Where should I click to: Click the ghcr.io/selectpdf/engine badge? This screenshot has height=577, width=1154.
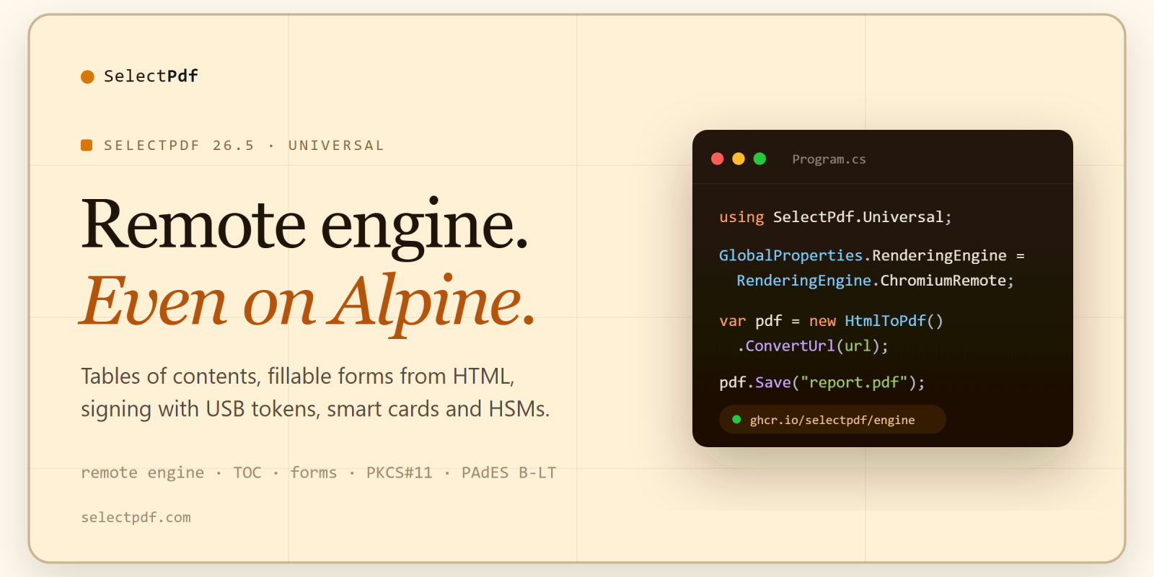pyautogui.click(x=832, y=419)
